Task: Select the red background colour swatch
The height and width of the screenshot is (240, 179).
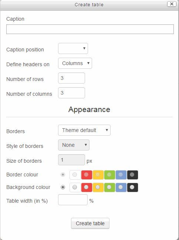Action: 87,187
